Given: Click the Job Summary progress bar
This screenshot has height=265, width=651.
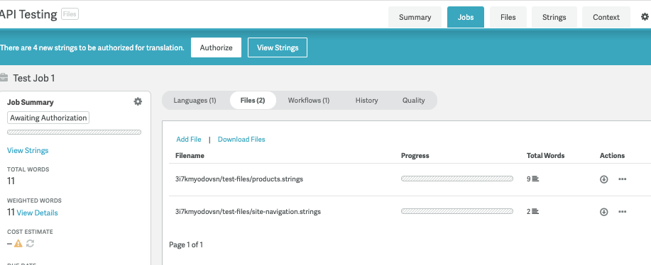Looking at the screenshot, I should pyautogui.click(x=74, y=132).
